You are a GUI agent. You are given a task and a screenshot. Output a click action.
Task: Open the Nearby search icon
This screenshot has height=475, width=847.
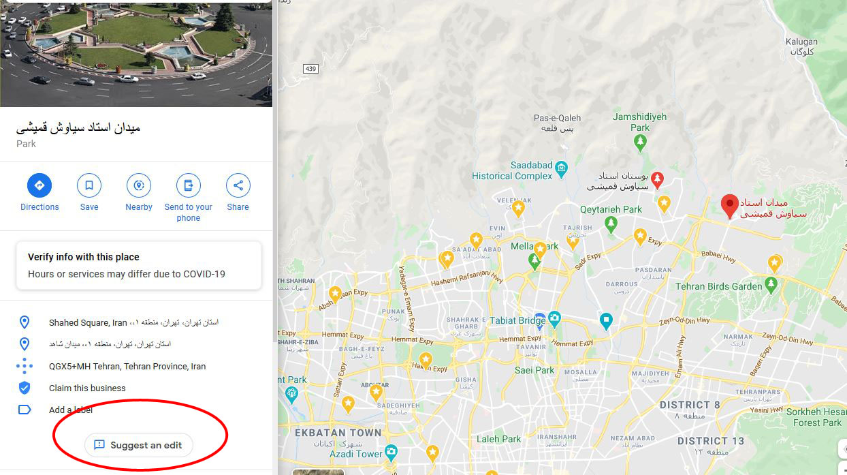pyautogui.click(x=139, y=185)
